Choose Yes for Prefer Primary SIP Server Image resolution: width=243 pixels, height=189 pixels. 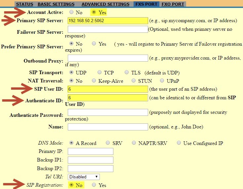point(94,43)
